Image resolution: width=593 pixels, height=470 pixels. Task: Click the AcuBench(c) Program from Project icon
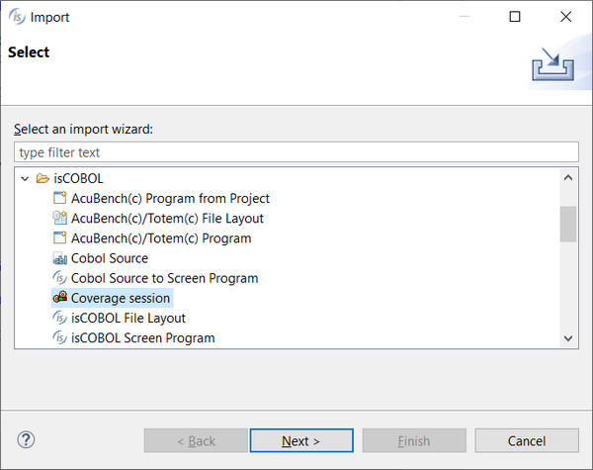(59, 198)
